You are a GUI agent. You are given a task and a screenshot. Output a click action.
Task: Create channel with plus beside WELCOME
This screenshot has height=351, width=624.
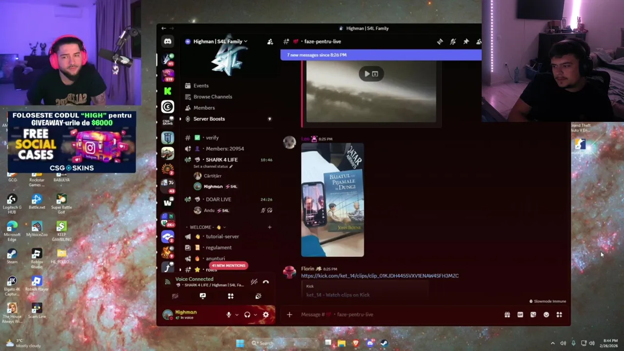point(270,227)
